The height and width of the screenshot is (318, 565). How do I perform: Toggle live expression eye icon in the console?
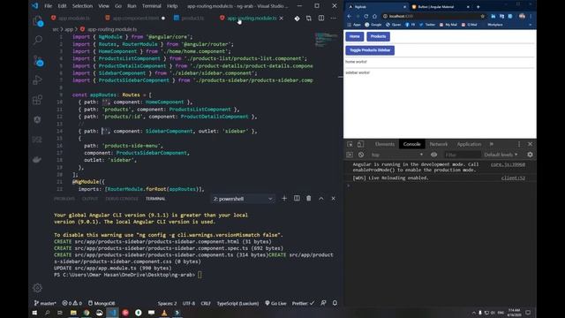point(433,155)
